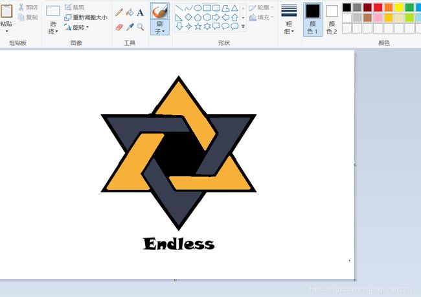
Task: Pick the Color picker eyedropper tool
Action: 130,27
